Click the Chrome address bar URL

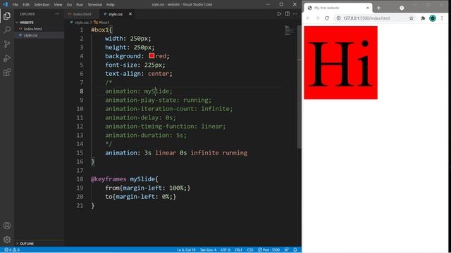[366, 18]
